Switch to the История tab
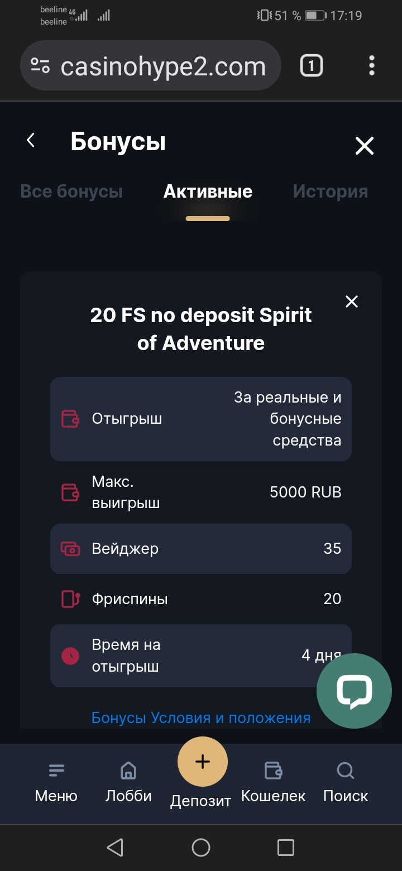 330,192
